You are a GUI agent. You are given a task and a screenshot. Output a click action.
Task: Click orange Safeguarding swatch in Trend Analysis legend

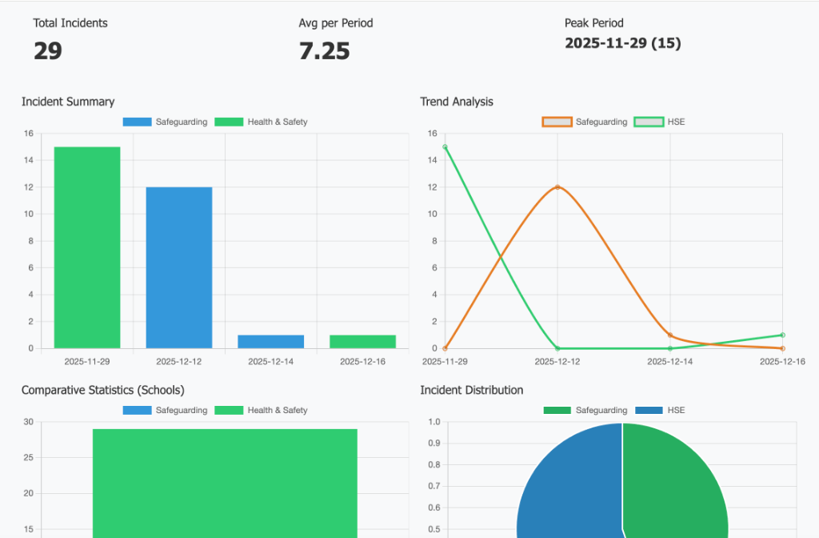click(557, 122)
